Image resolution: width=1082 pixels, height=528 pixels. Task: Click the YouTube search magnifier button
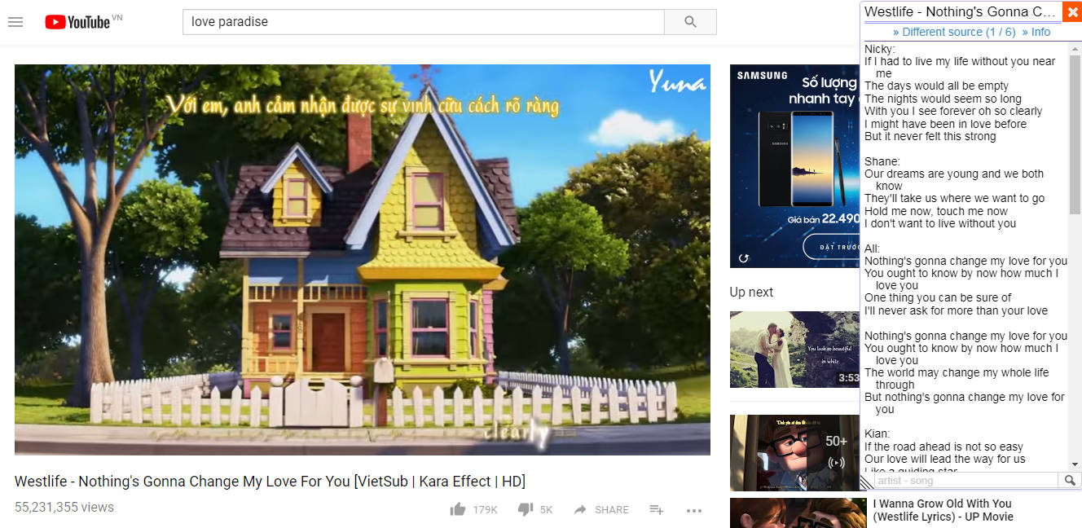(690, 22)
